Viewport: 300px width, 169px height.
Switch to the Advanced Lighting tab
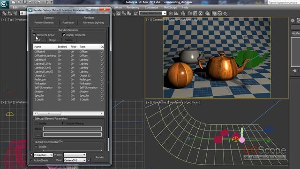[93, 23]
